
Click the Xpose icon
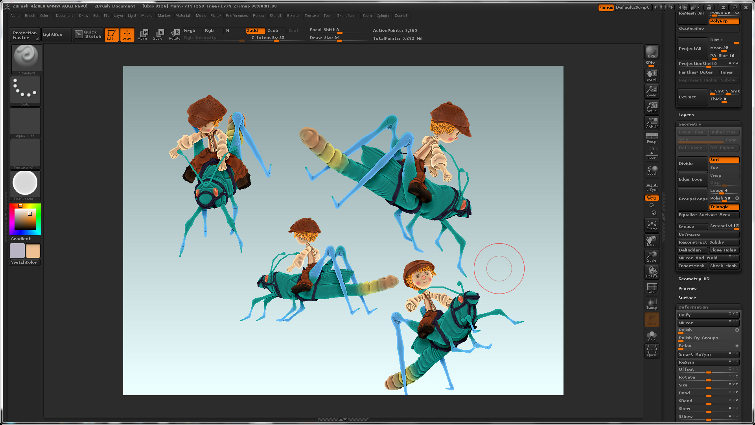[652, 351]
